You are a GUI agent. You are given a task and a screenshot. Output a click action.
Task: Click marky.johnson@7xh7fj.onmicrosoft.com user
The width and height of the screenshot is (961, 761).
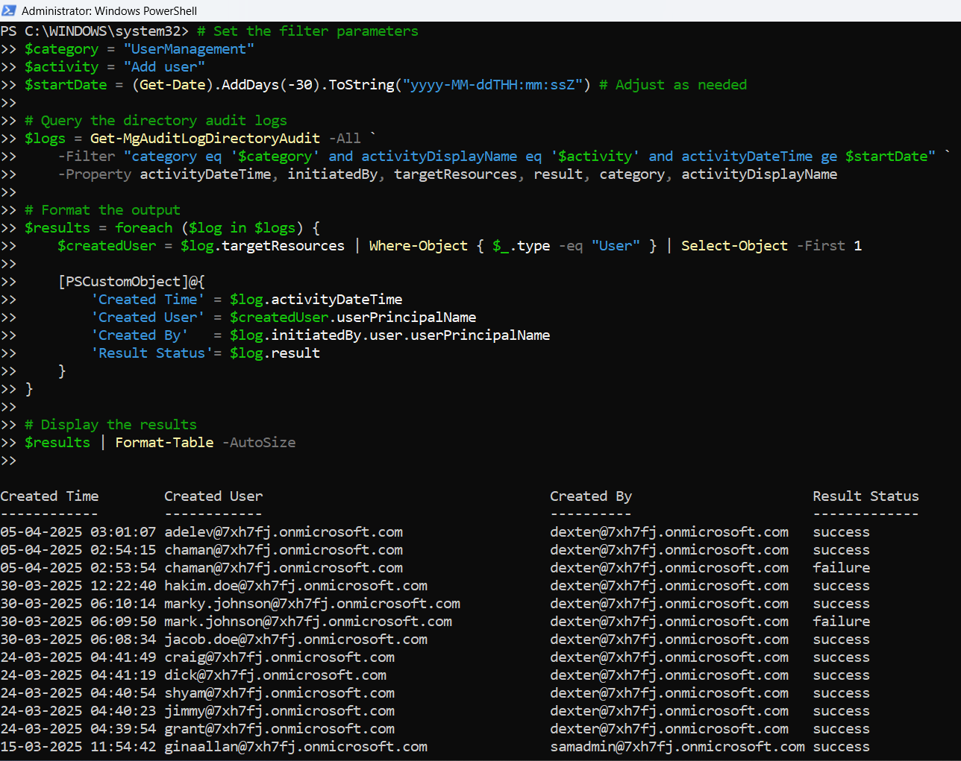[313, 604]
